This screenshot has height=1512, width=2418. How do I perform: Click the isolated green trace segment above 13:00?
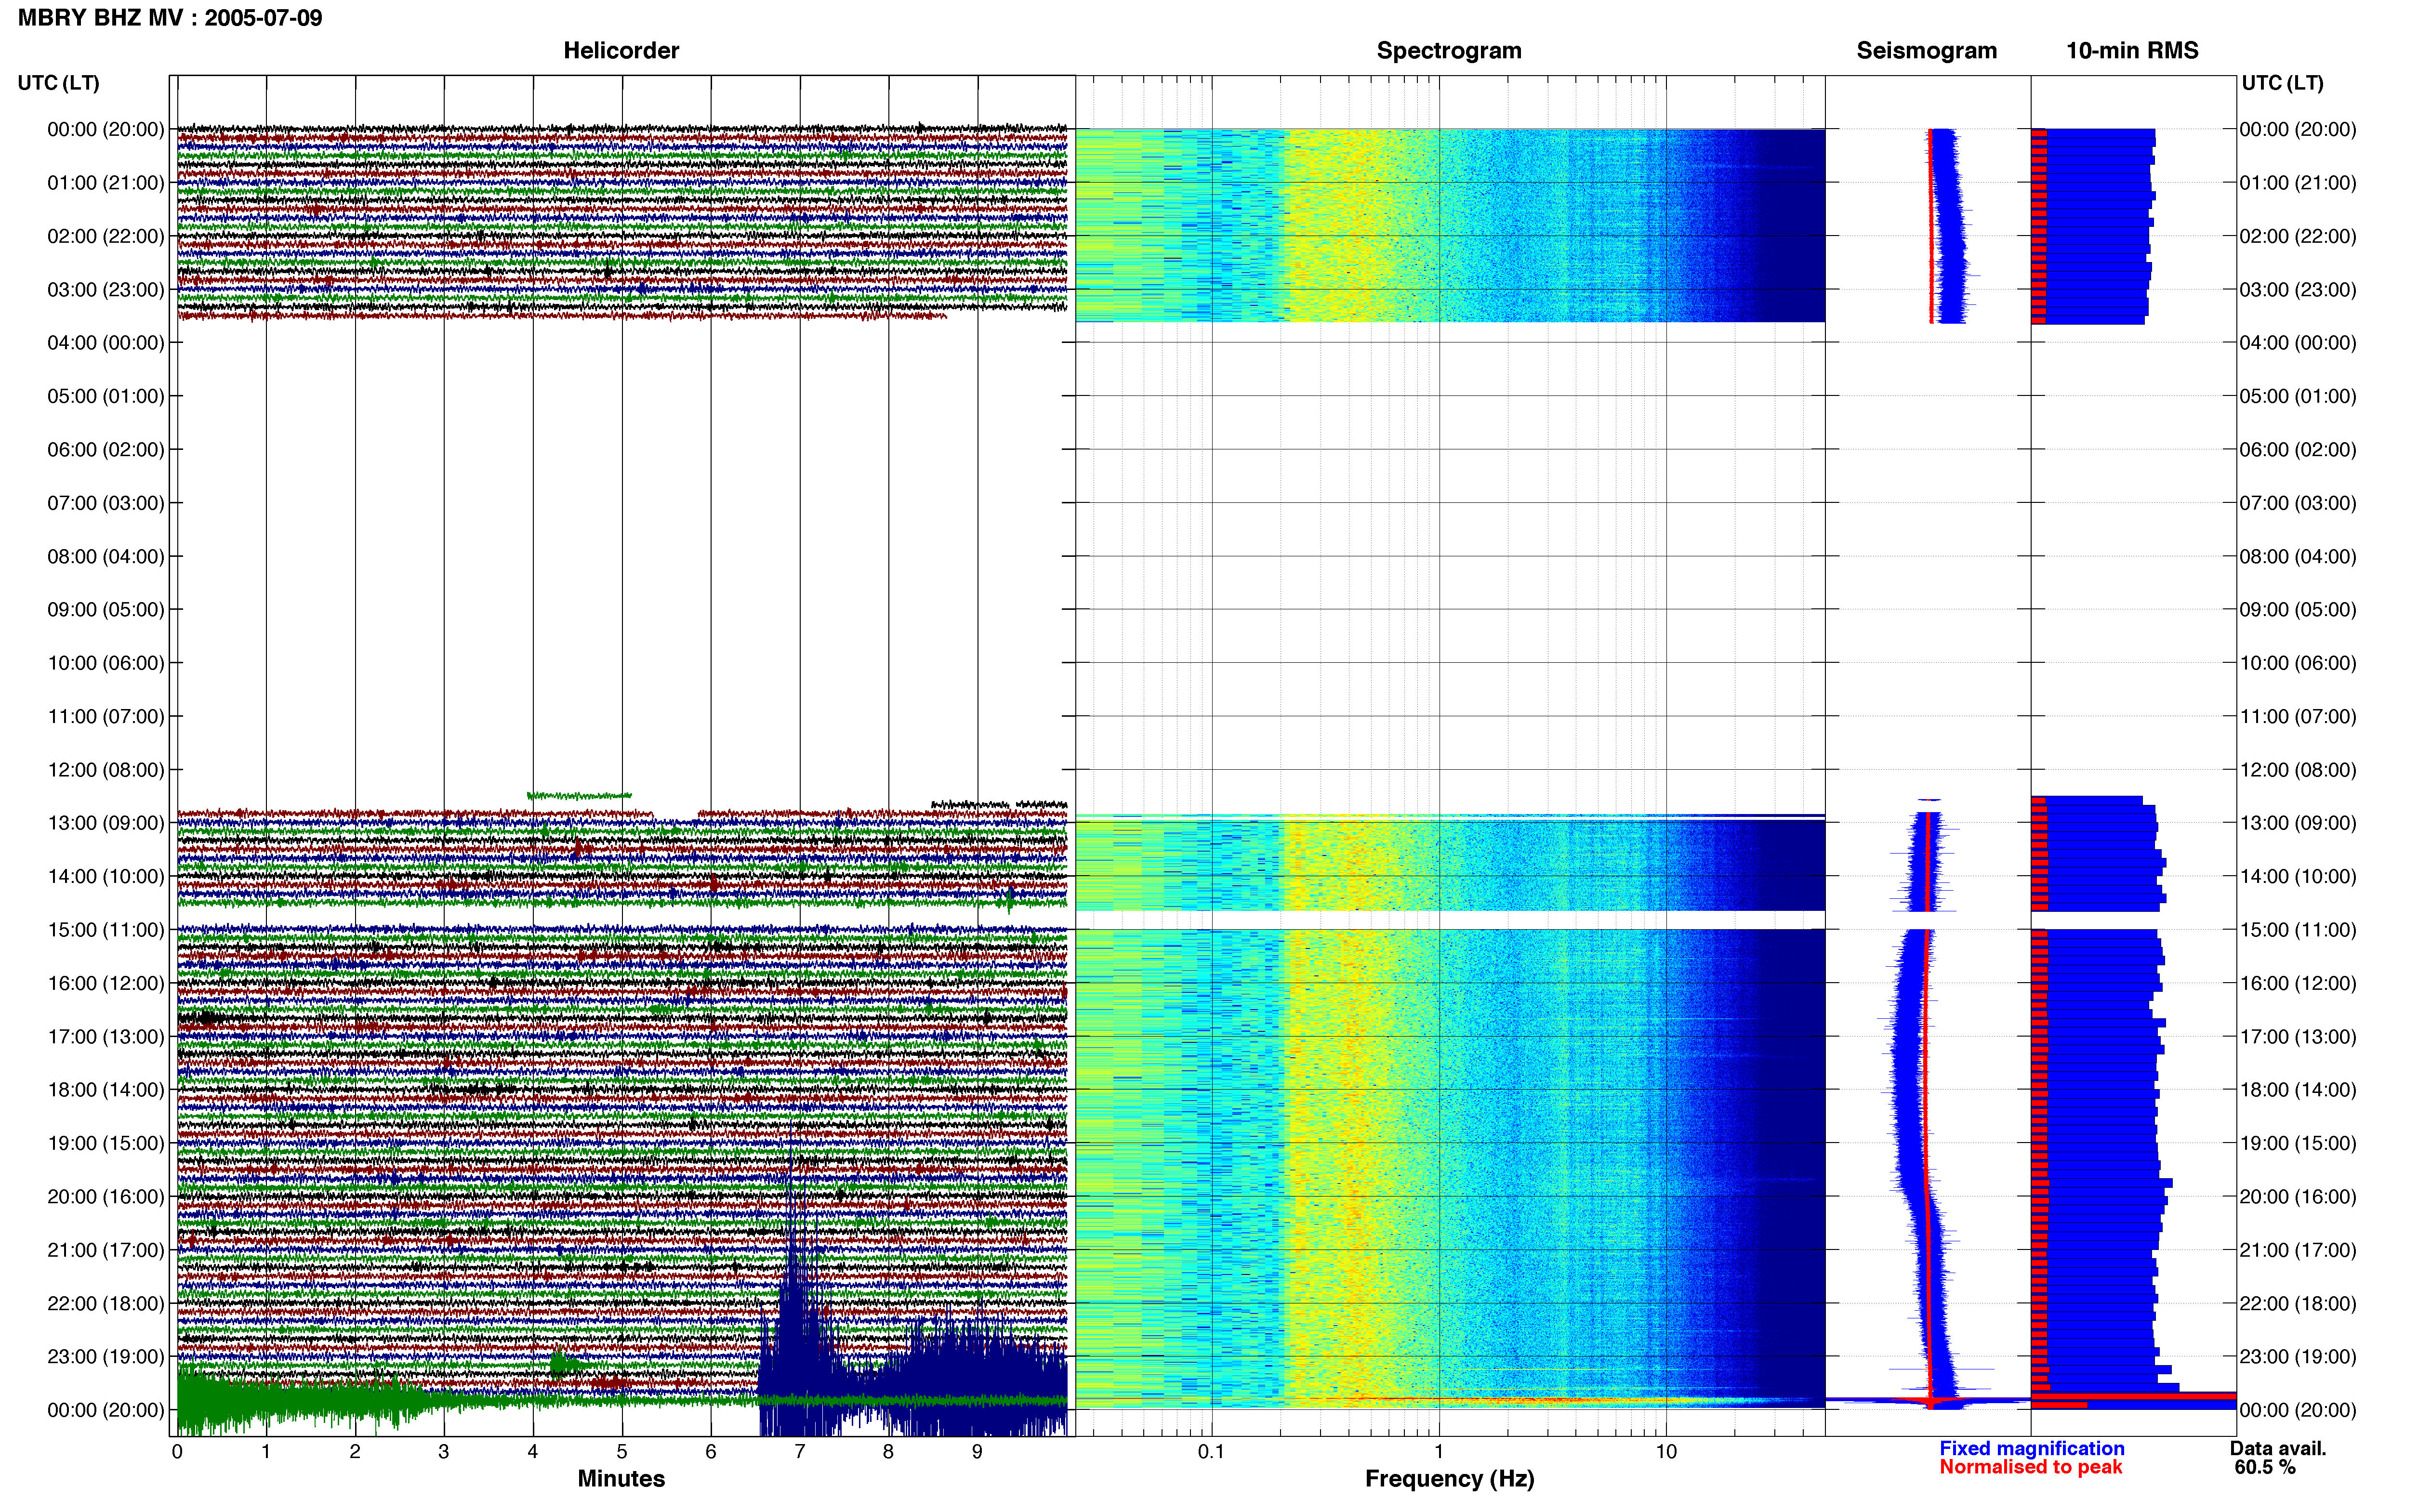(x=579, y=796)
